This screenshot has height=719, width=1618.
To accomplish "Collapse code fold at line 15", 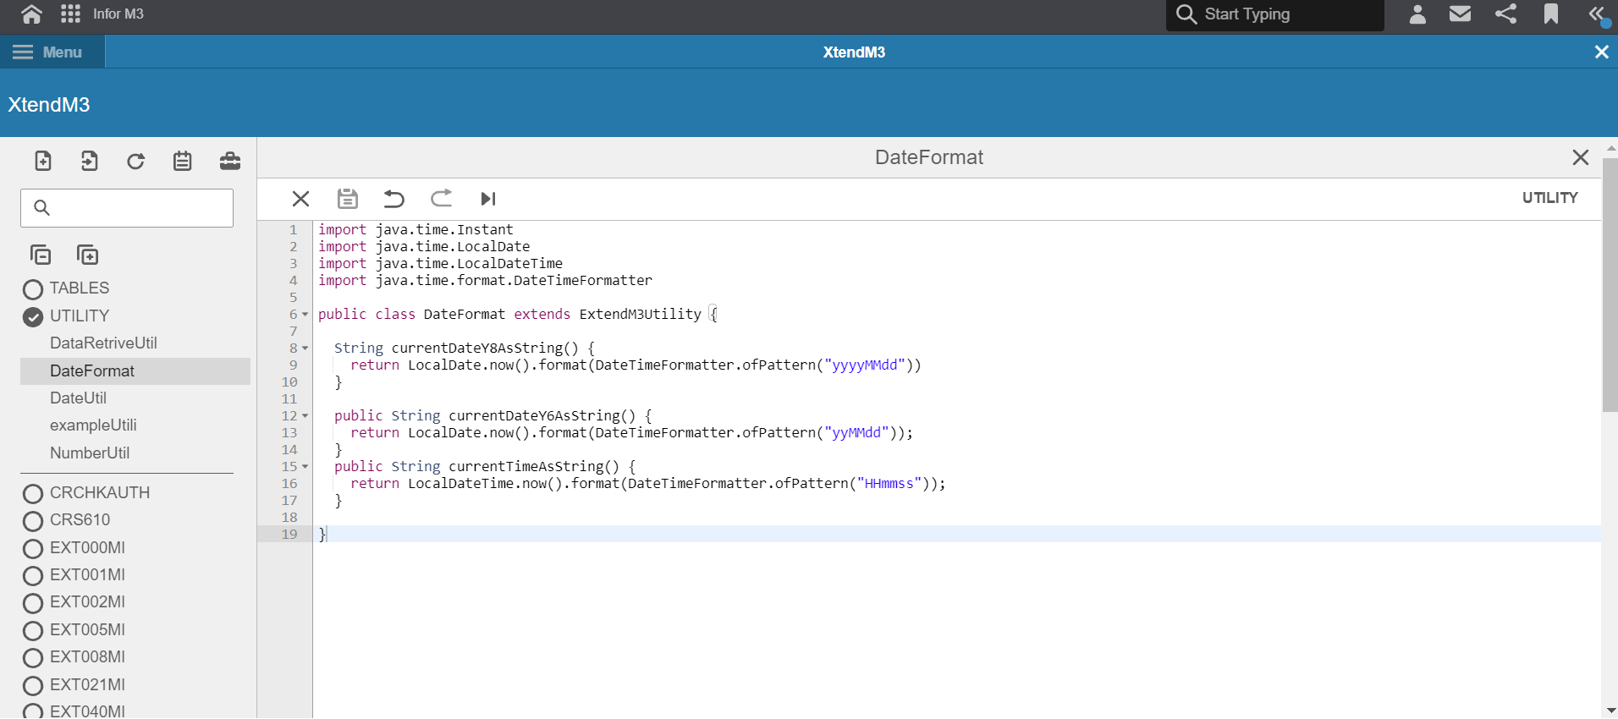I will 305,467.
